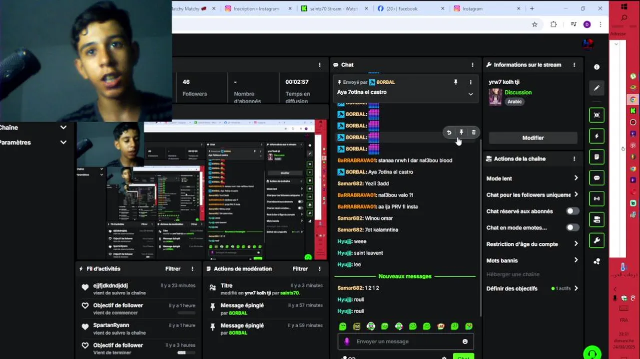Click Filtrer in Fil d'activités

[173, 269]
